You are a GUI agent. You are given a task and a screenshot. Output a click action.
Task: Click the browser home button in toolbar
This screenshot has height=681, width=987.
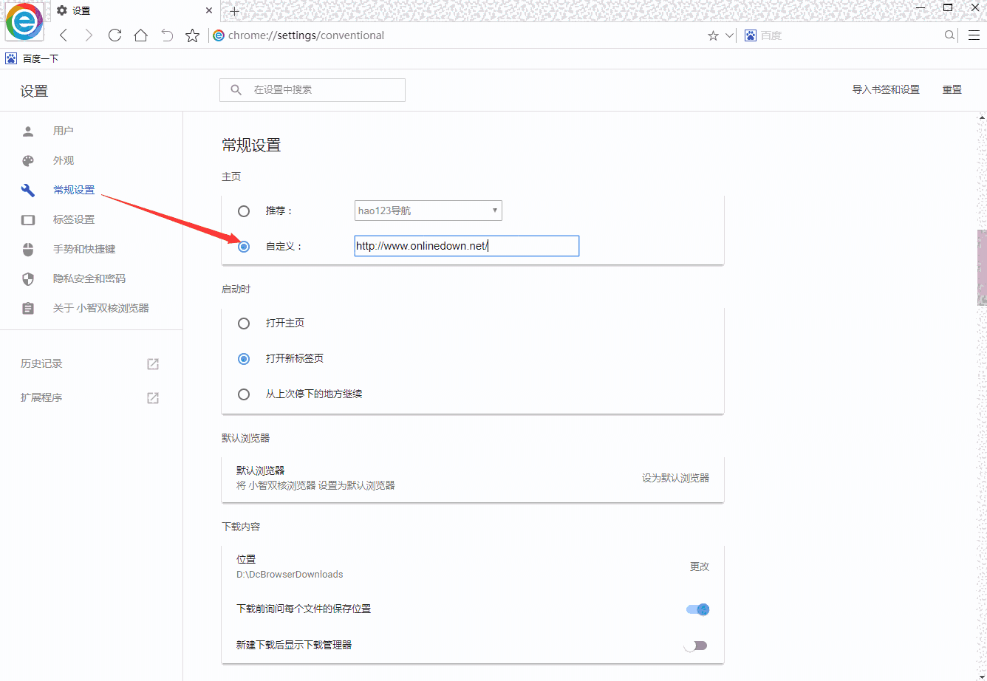point(140,35)
